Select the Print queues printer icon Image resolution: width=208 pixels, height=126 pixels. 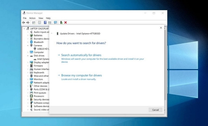point(31,92)
